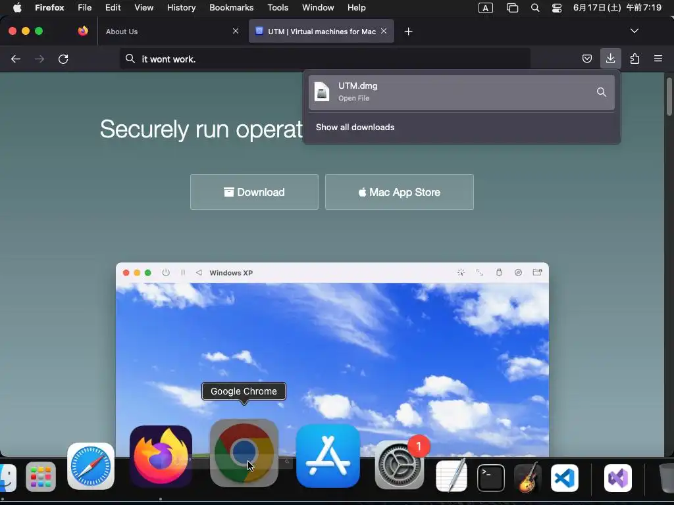The width and height of the screenshot is (674, 505).
Task: Open the Apple menu
Action: [17, 8]
